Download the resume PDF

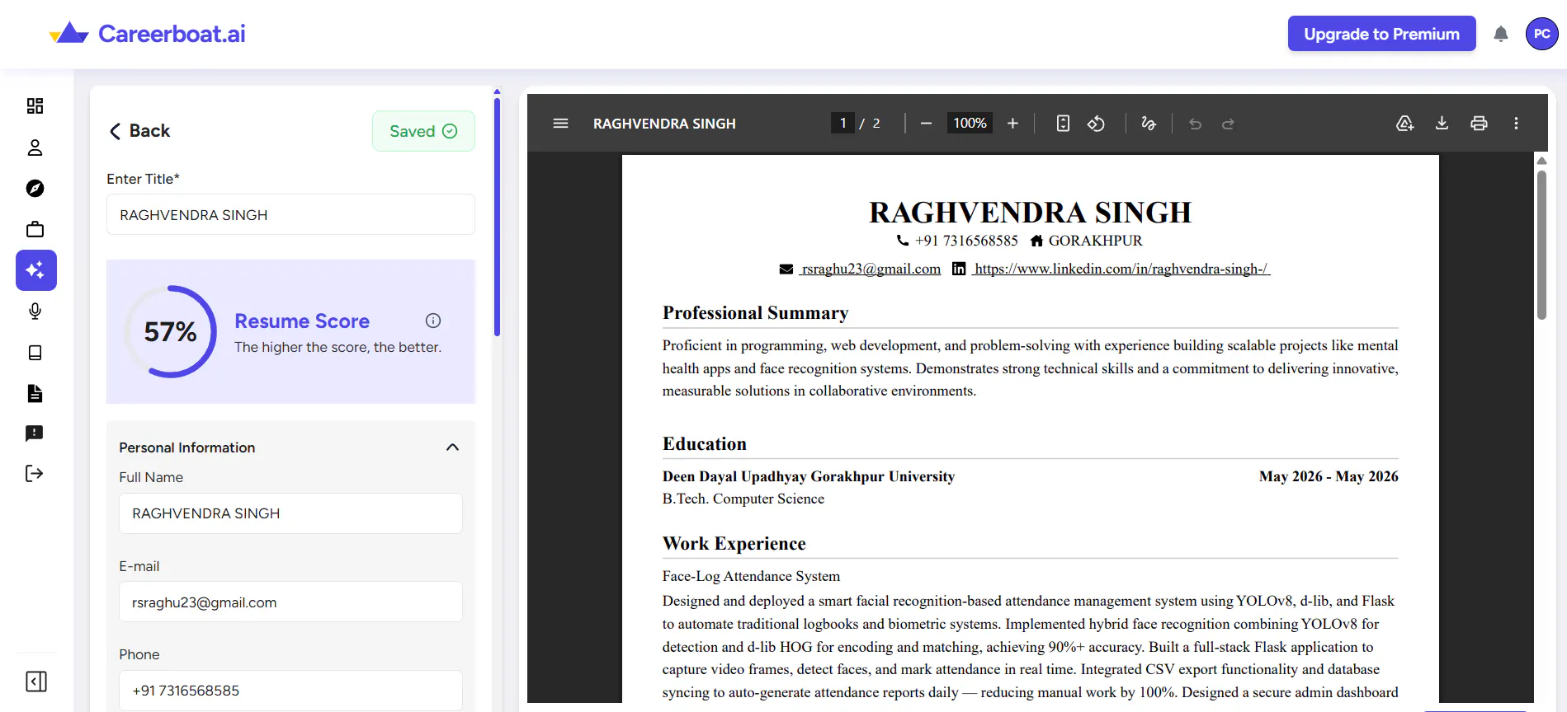(x=1442, y=123)
